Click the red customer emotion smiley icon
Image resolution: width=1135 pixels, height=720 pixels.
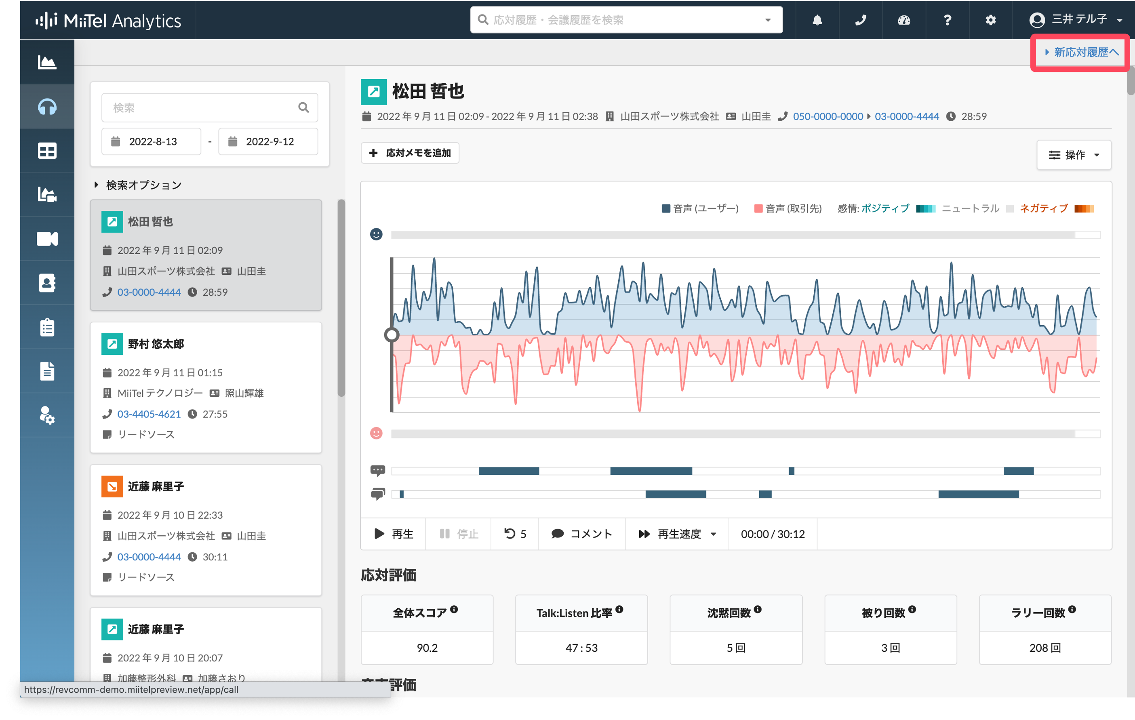[x=376, y=433]
